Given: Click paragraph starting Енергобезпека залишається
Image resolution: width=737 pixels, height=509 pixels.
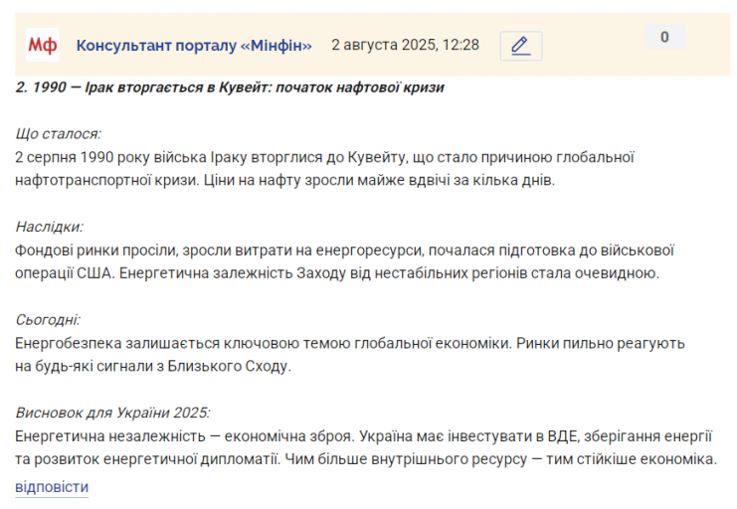Looking at the screenshot, I should (x=350, y=355).
